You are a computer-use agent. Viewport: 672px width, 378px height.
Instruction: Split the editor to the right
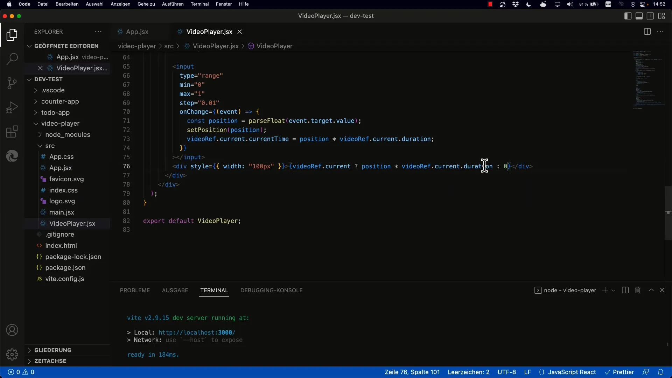(647, 31)
